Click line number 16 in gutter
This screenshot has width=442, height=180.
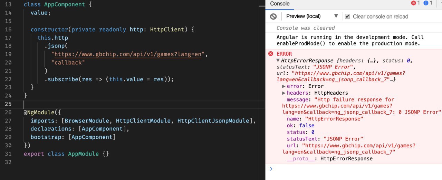tap(9, 30)
